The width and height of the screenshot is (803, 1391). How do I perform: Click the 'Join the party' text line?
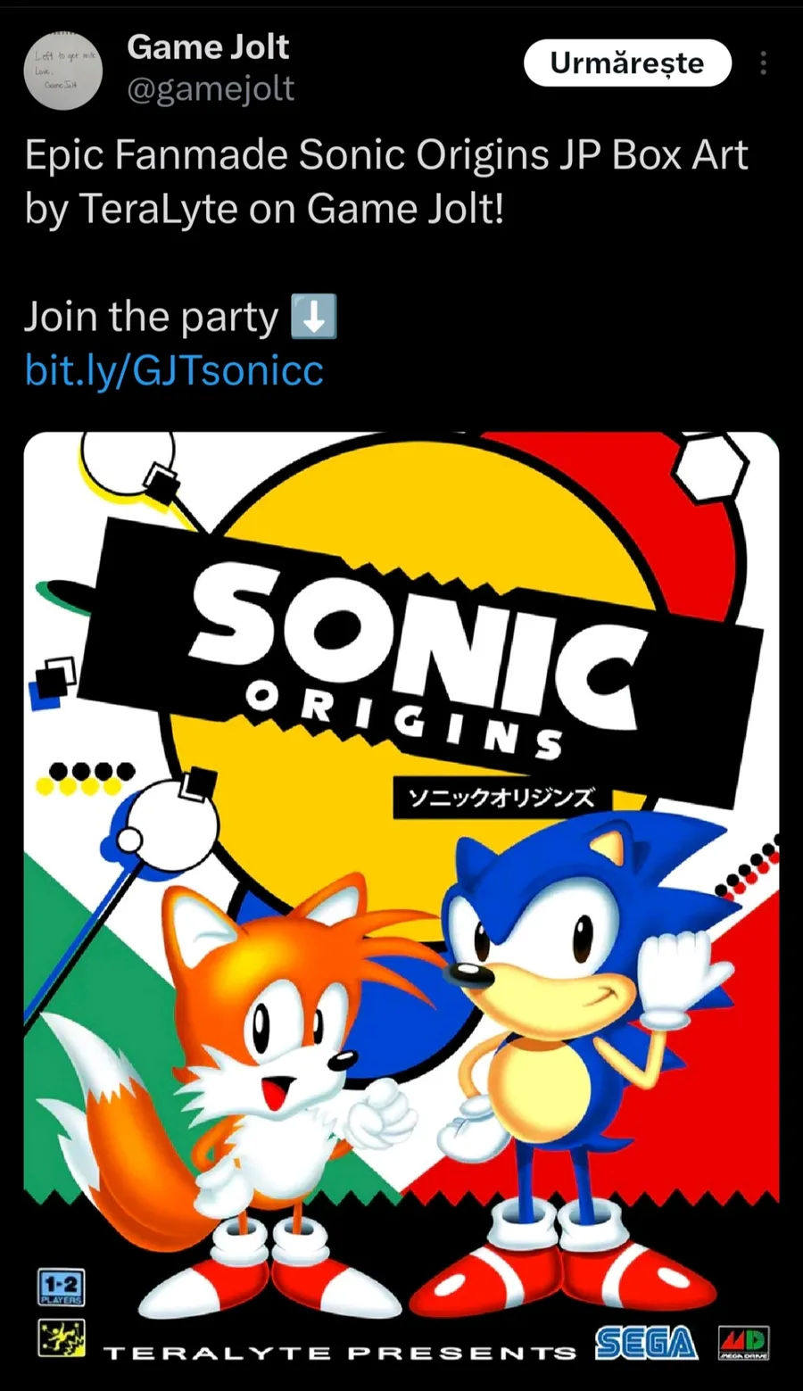click(x=152, y=317)
